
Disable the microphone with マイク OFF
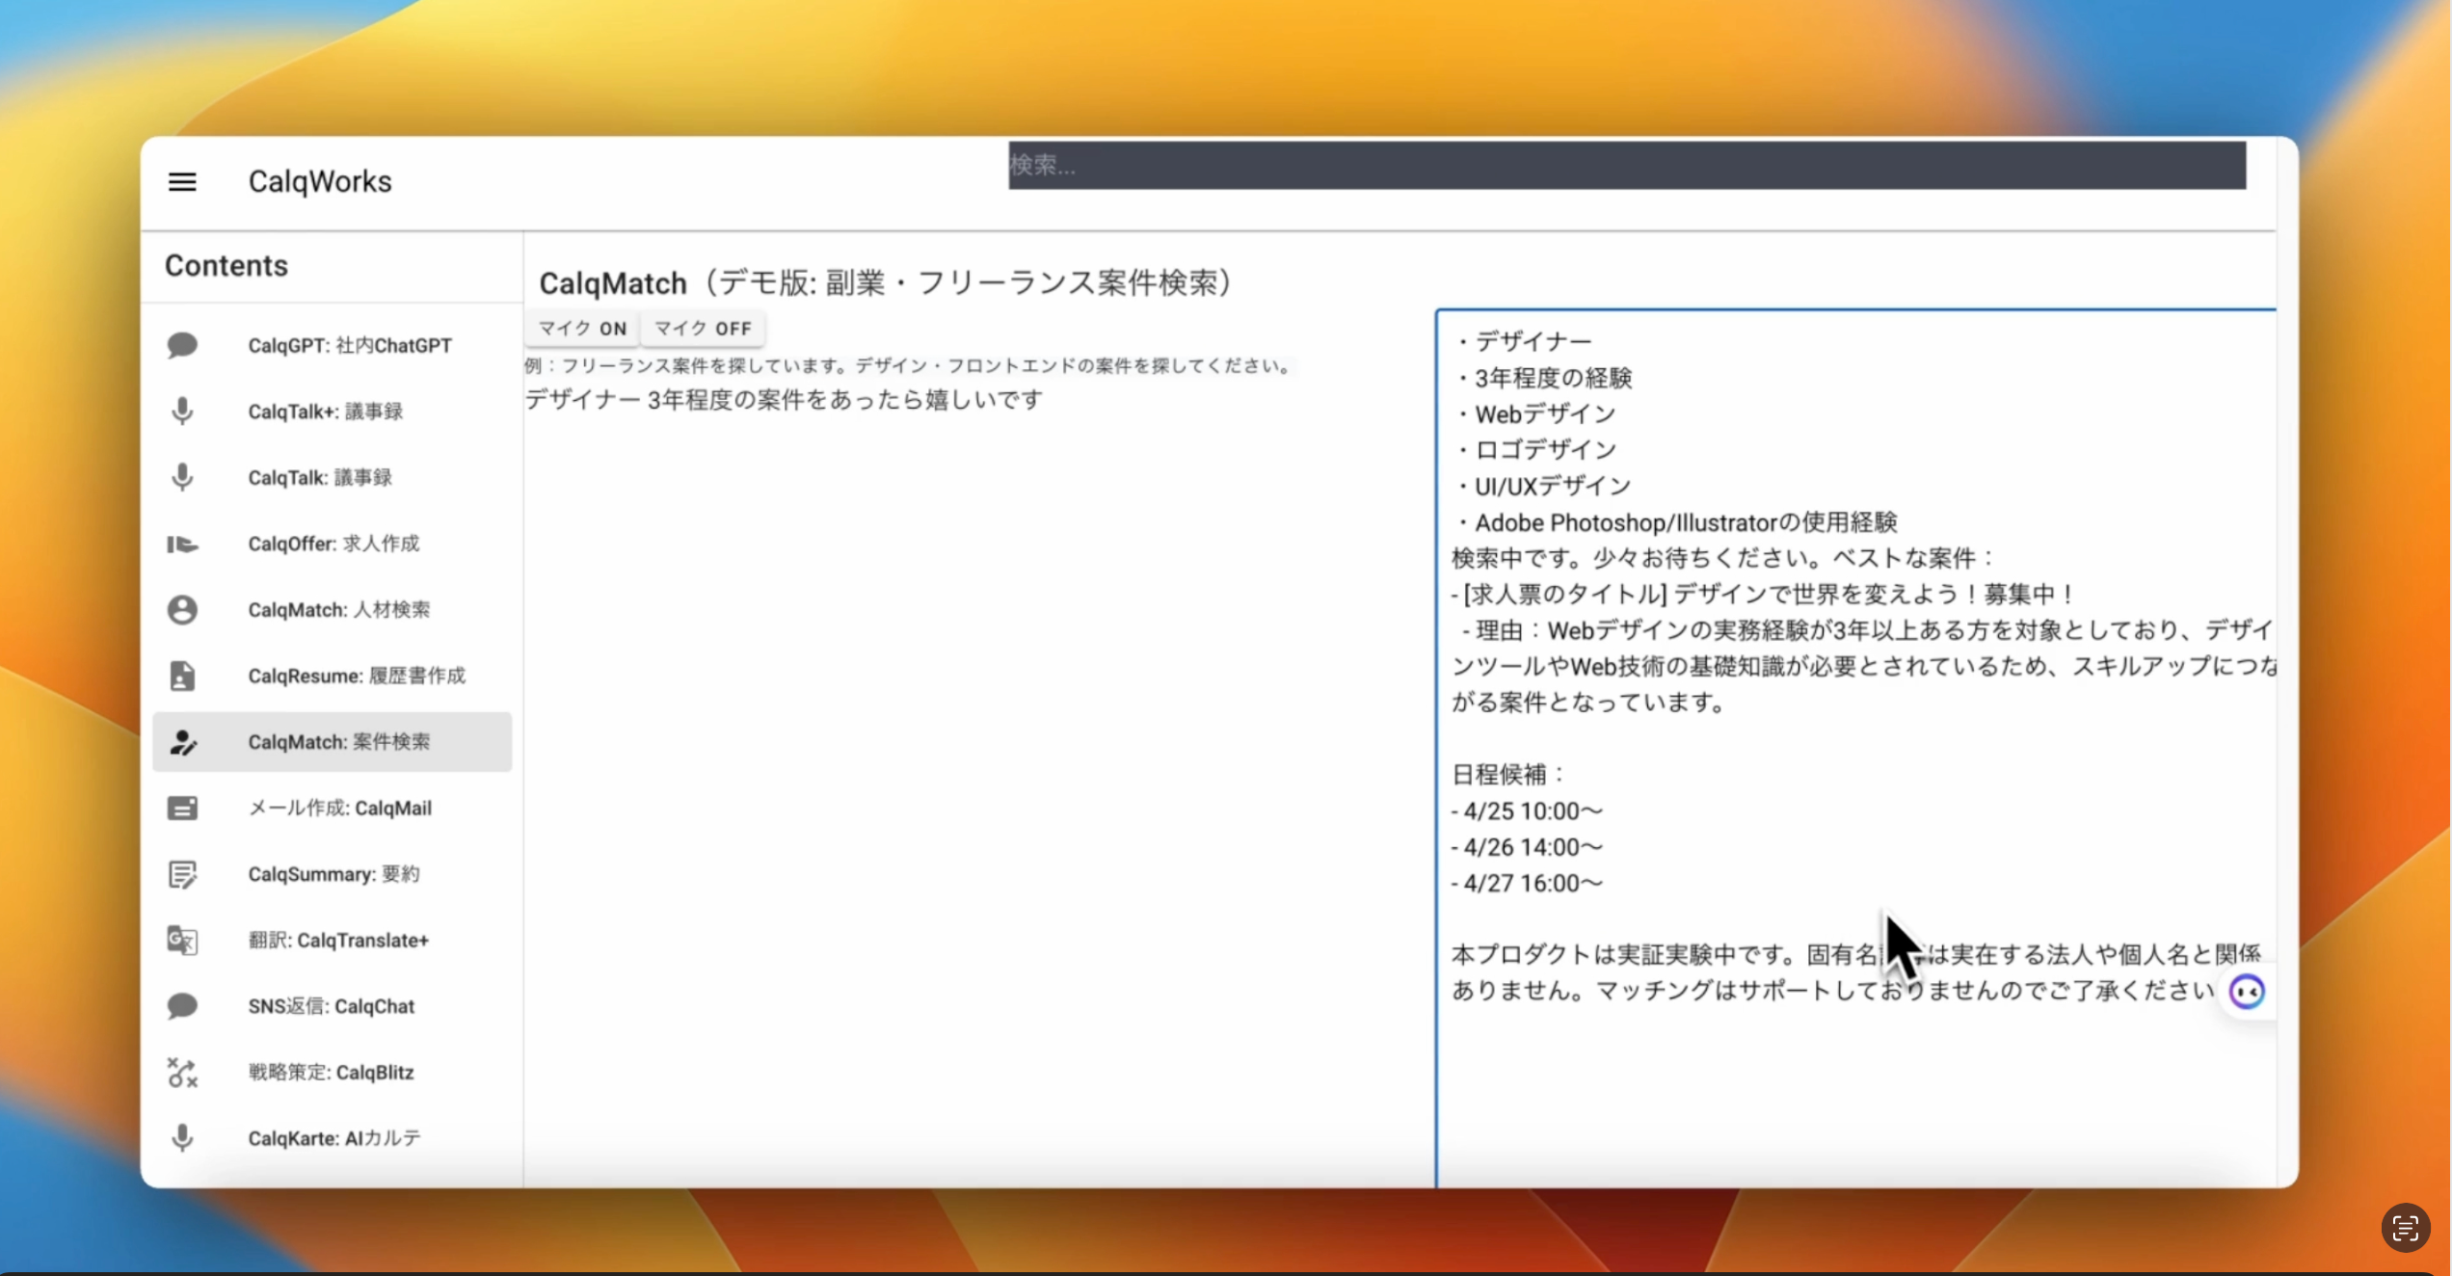coord(702,328)
